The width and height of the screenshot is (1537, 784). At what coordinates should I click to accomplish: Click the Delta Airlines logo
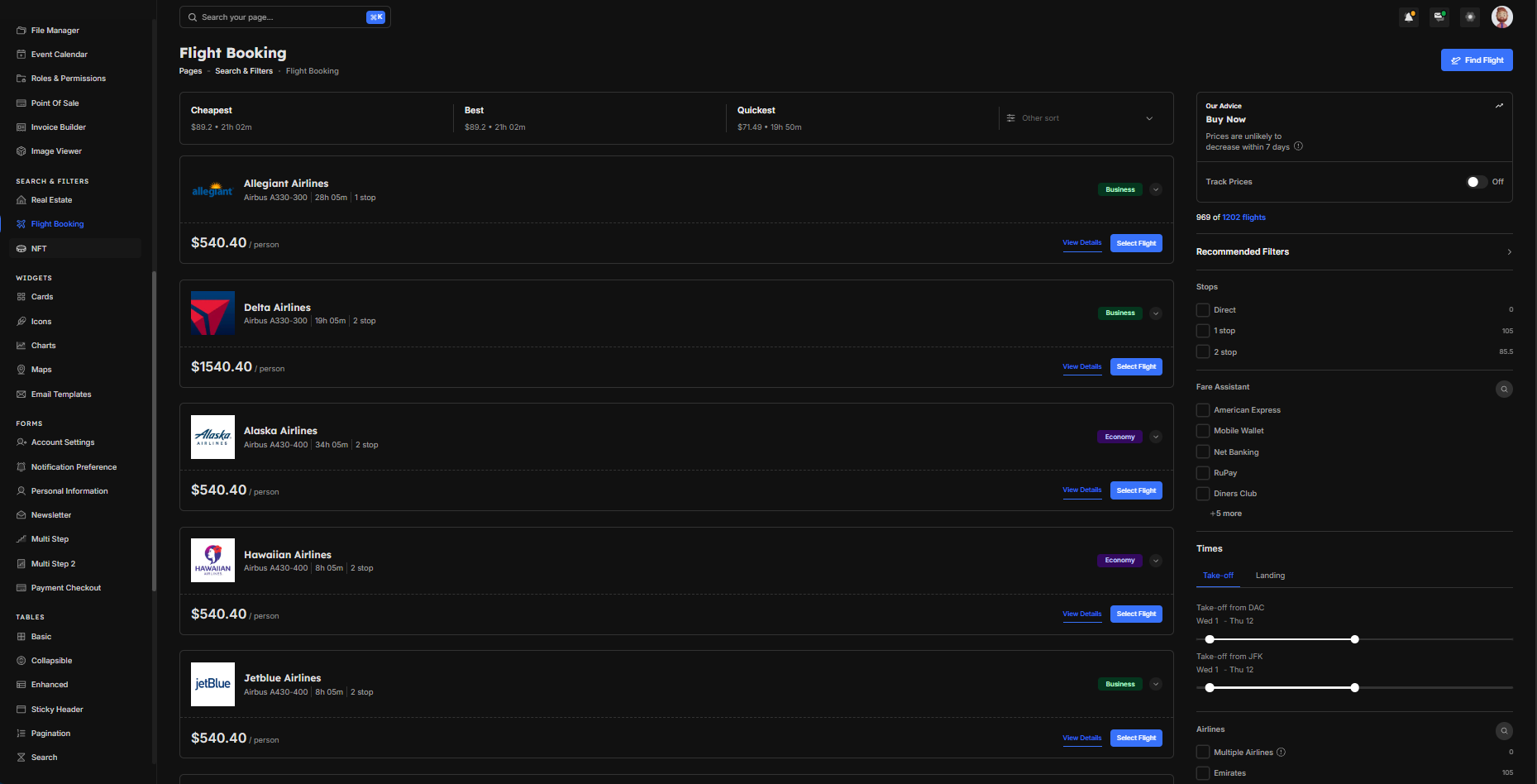212,313
